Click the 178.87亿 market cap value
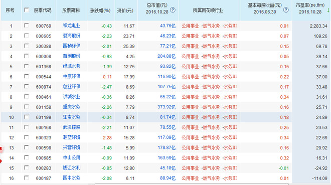 (x=167, y=147)
